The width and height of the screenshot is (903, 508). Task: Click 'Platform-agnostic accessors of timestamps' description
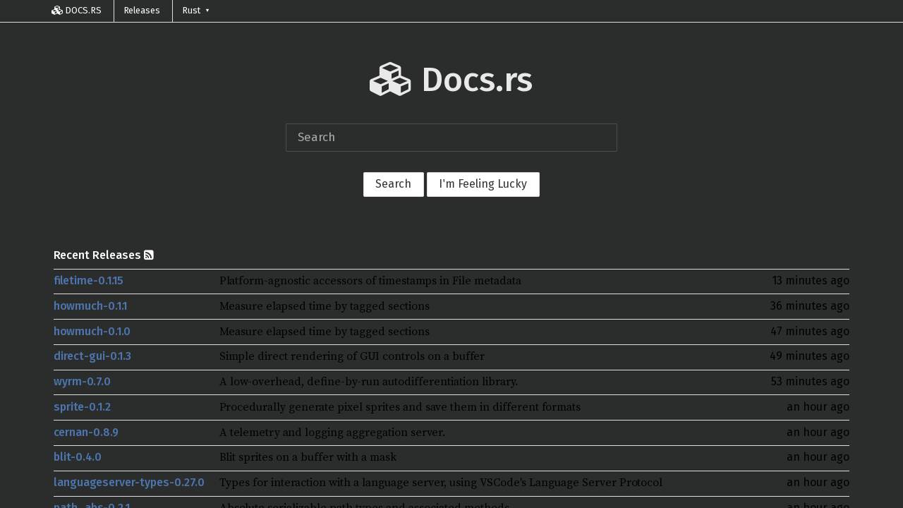click(370, 281)
